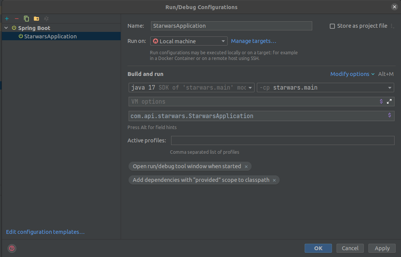Open the -cp starwars.main classpath dropdown
The width and height of the screenshot is (401, 257).
coord(325,88)
